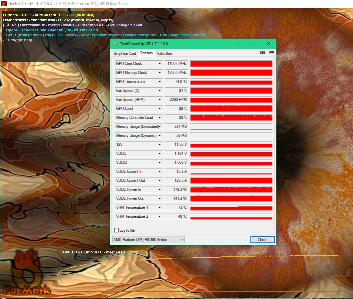Click the Memory Controller Load history graph

click(x=231, y=118)
